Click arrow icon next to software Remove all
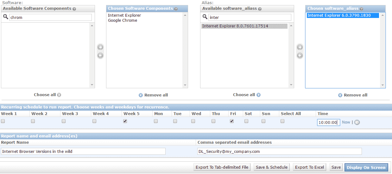392x174 pixels. [x=141, y=95]
